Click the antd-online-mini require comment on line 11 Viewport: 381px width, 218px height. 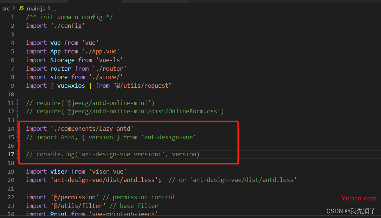(x=90, y=103)
